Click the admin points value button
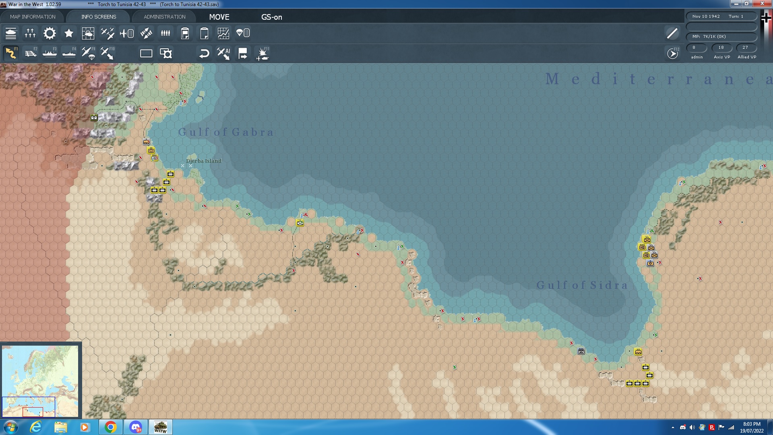 pos(697,48)
